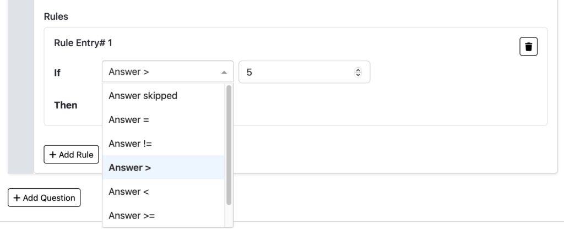Select the 'Answer =' option

tap(163, 119)
